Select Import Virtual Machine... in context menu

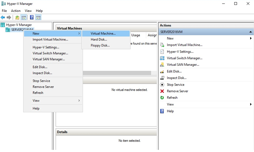(x=53, y=40)
